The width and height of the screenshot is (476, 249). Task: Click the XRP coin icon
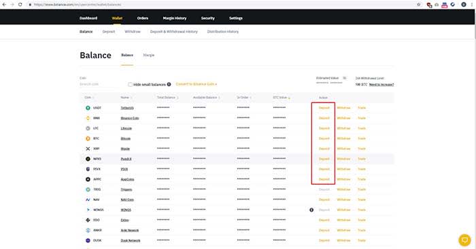[88, 149]
